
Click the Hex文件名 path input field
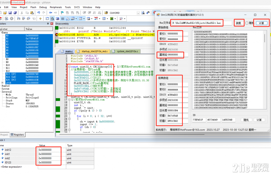(201, 23)
